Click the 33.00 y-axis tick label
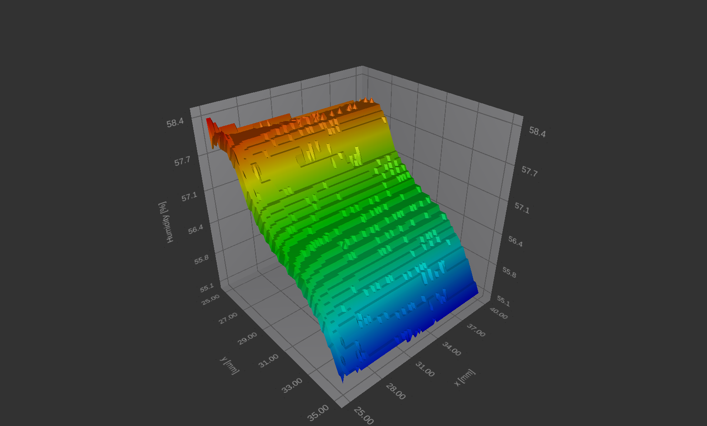The width and height of the screenshot is (707, 426). (x=292, y=385)
